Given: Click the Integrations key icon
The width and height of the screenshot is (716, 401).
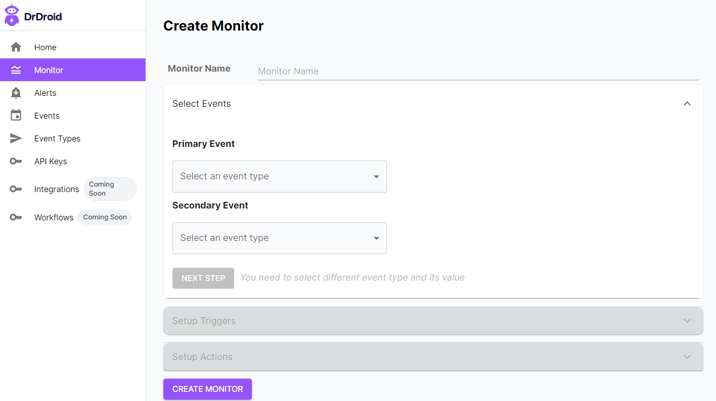Looking at the screenshot, I should tap(16, 189).
